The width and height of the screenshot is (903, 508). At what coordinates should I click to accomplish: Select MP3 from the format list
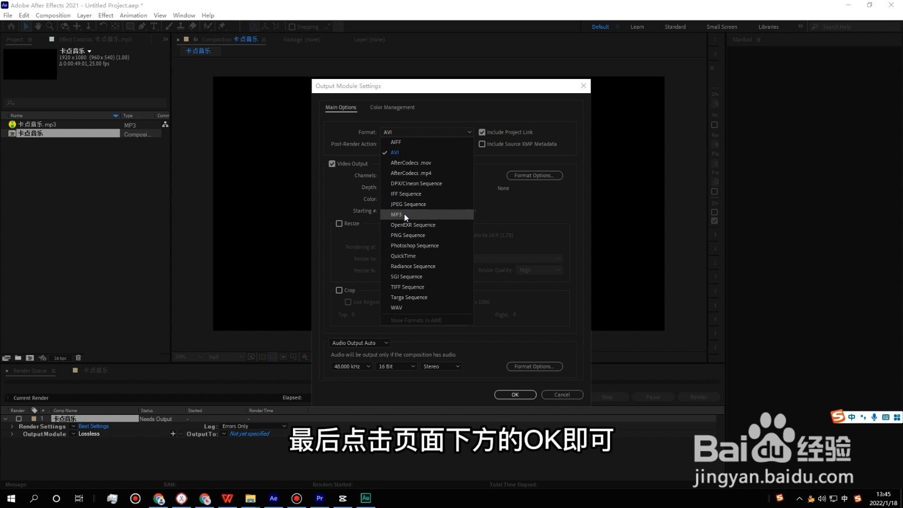tap(396, 214)
